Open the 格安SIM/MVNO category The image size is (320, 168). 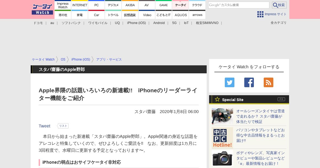coord(207,23)
